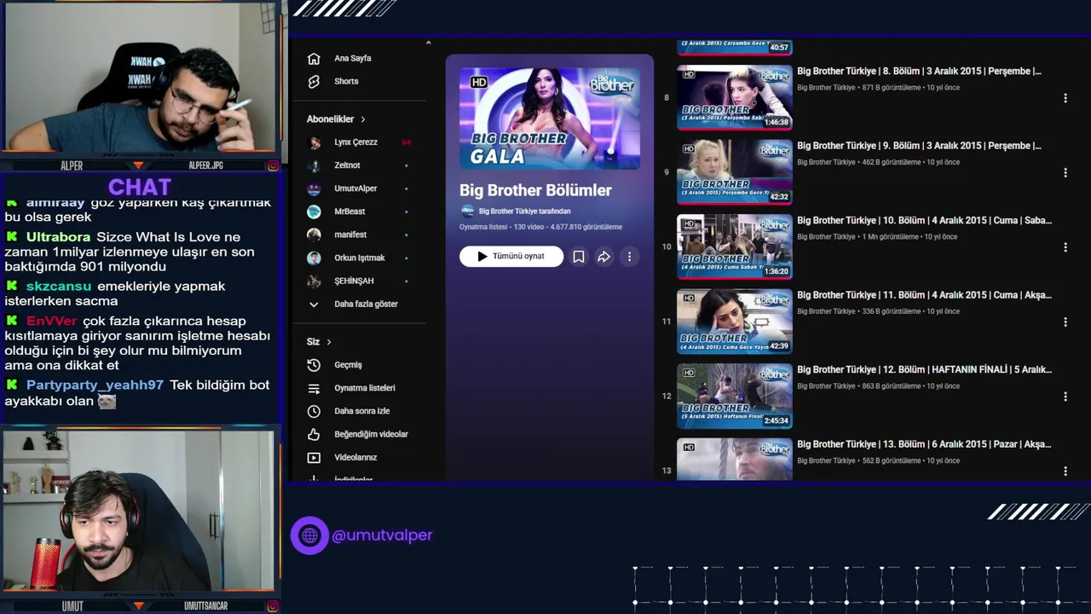Click the Orkun Işıtmak subscription name
Screen dimensions: 1091x614
point(360,258)
